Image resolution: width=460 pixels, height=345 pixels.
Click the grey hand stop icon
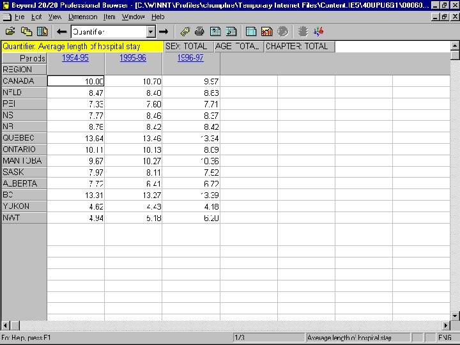tap(303, 31)
